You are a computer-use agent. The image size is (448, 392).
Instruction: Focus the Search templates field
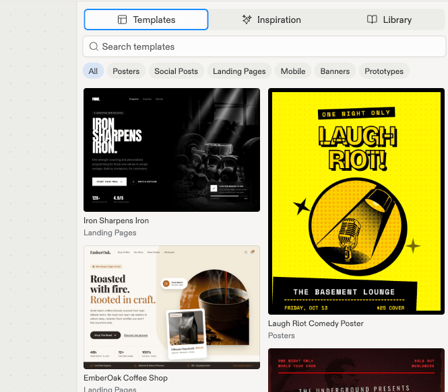[x=264, y=46]
